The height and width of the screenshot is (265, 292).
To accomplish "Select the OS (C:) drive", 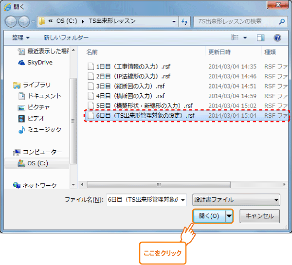I will (x=37, y=163).
